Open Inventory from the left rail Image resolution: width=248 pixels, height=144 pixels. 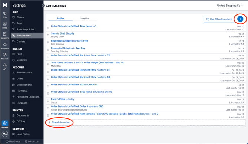(x=5, y=36)
